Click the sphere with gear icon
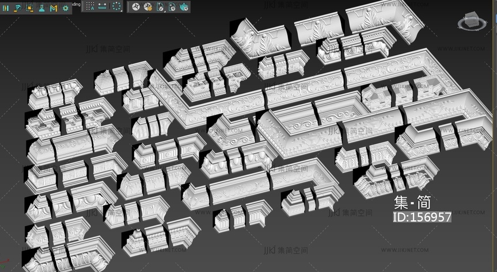 148,7
